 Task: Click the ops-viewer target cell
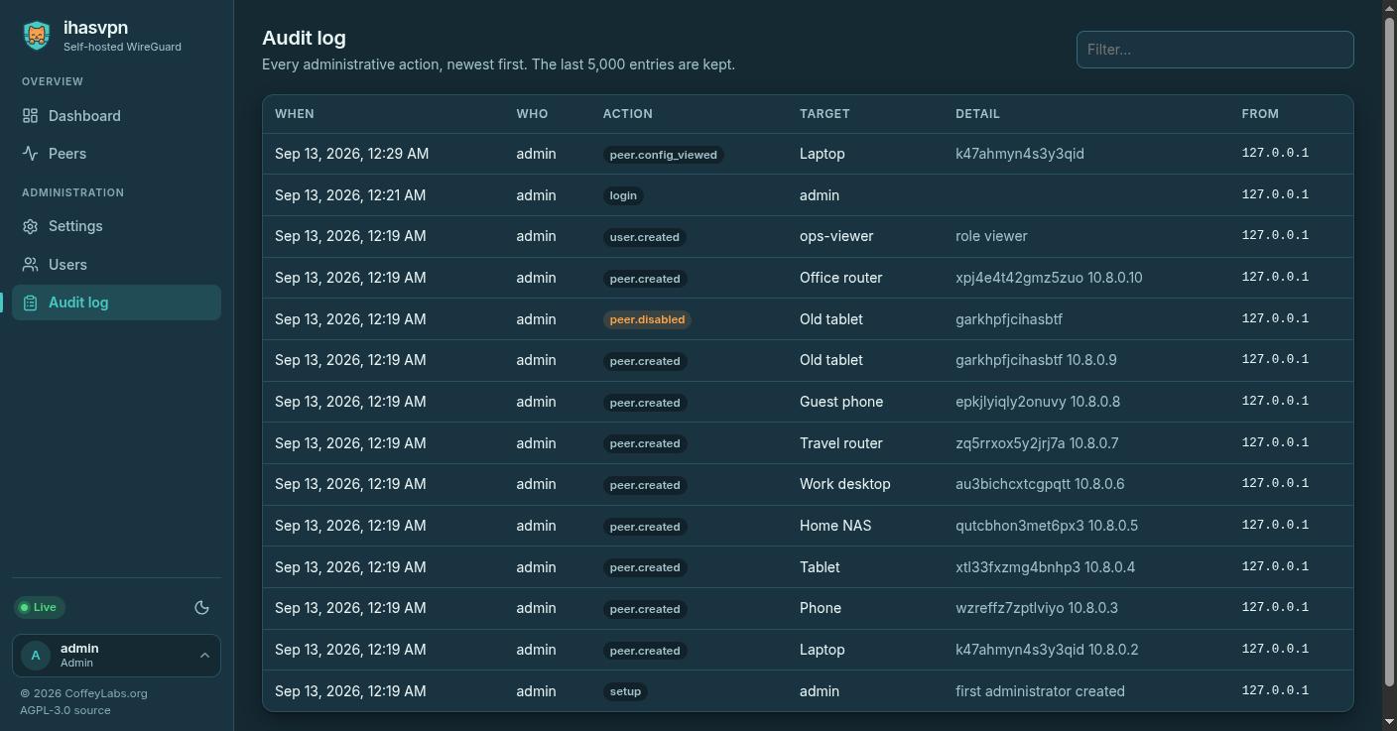(x=836, y=236)
